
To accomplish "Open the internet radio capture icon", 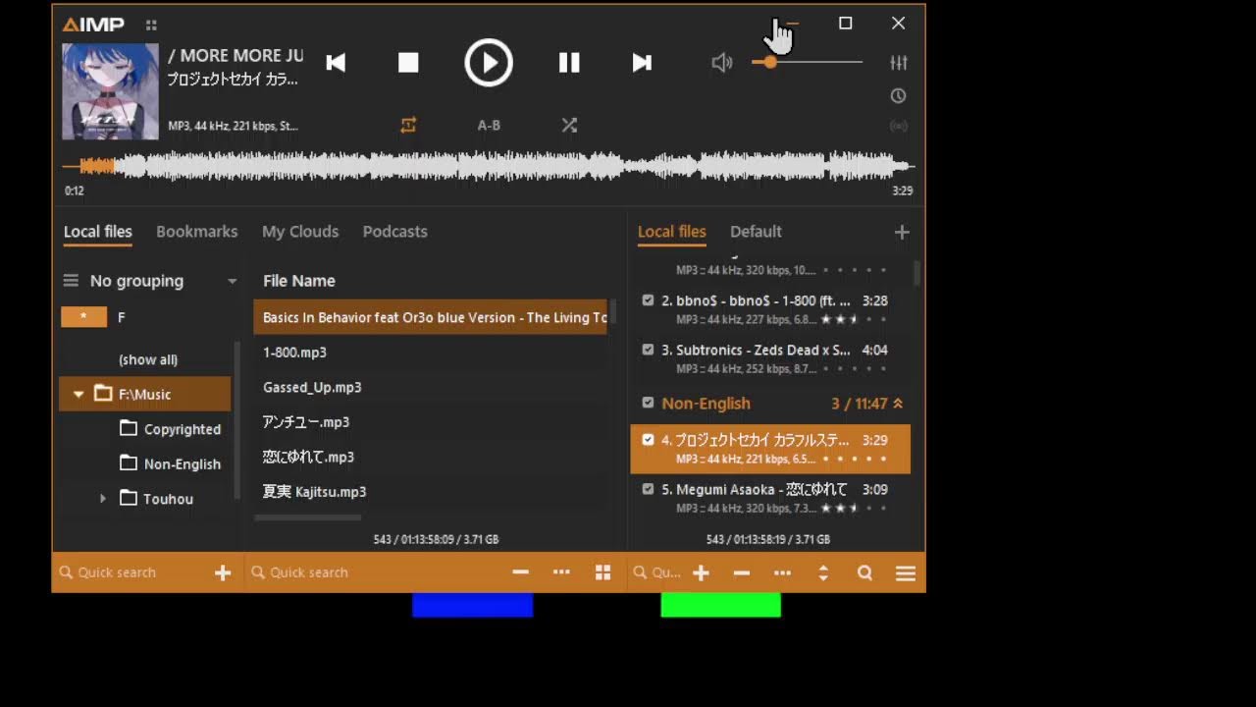I will tap(898, 126).
